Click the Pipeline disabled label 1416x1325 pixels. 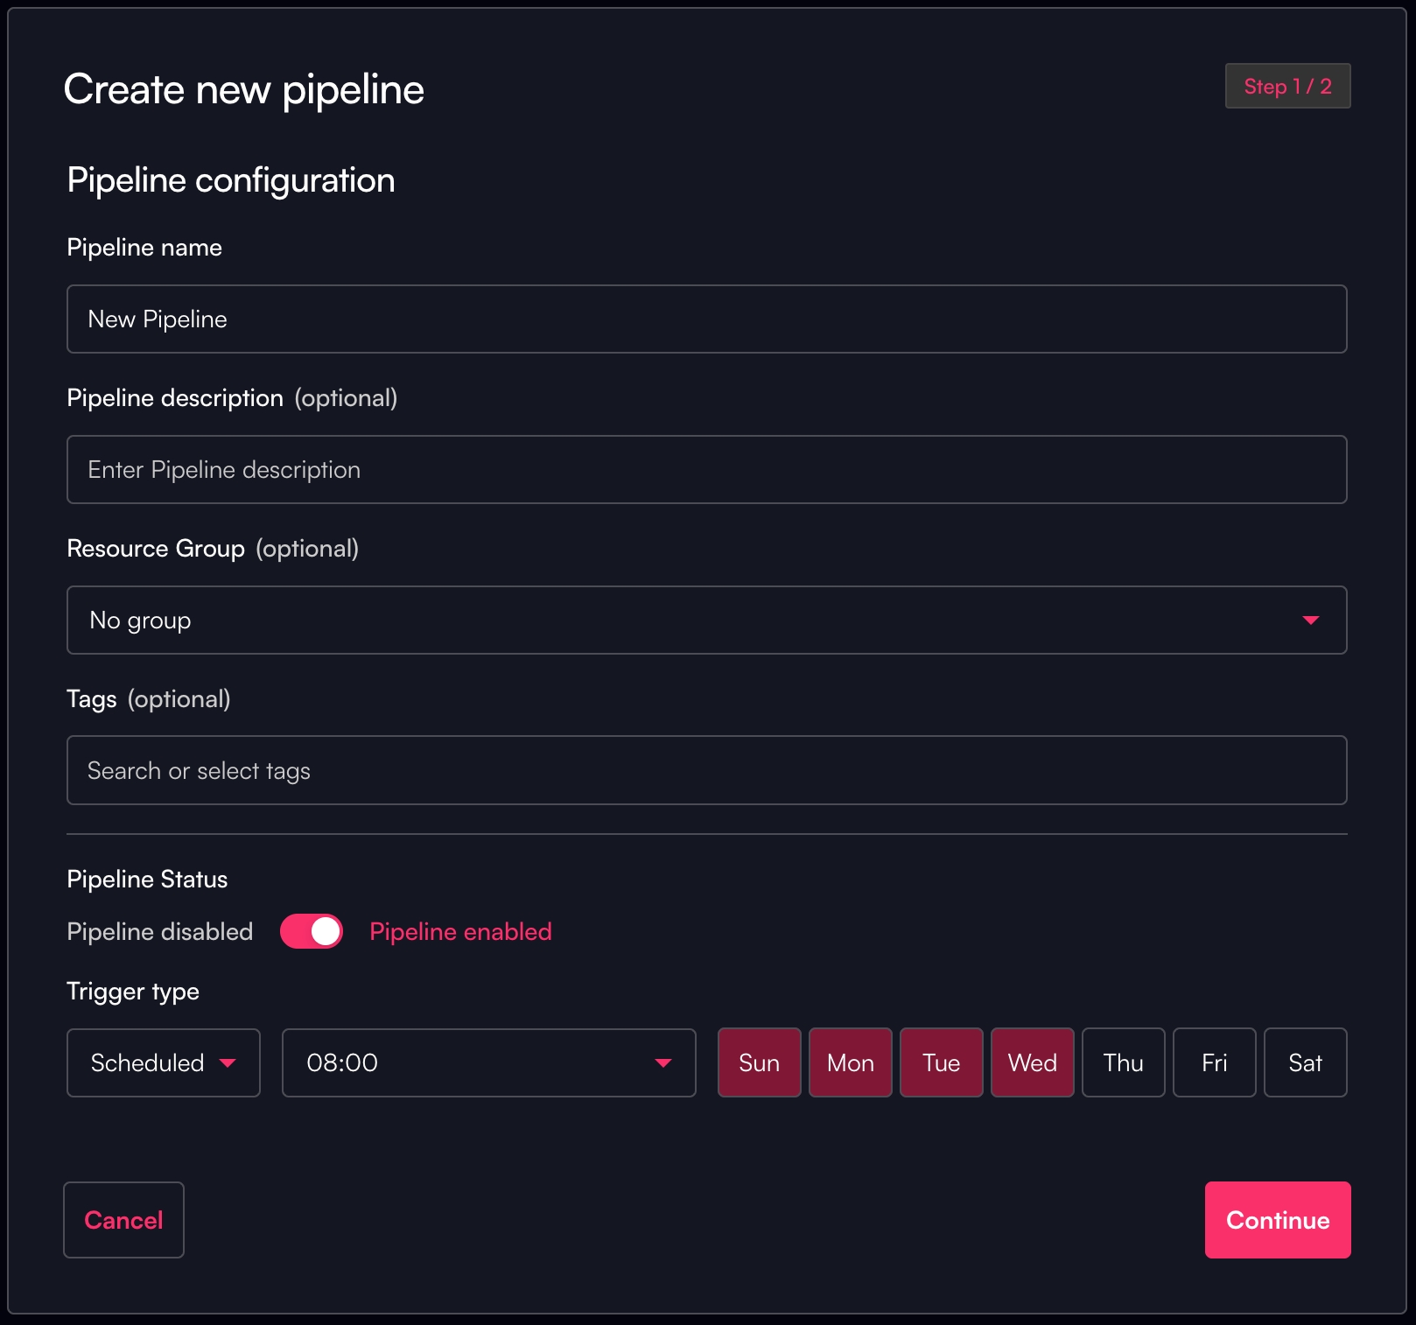click(160, 931)
